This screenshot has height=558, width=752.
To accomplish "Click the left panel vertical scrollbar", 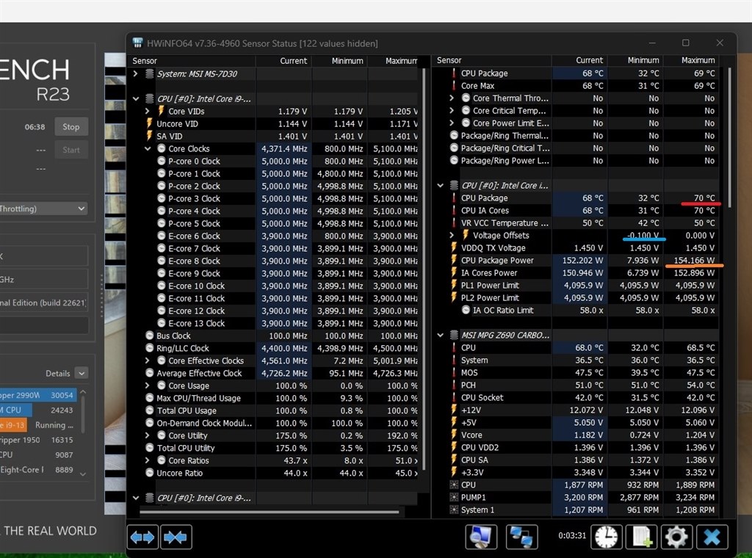I will pyautogui.click(x=424, y=269).
